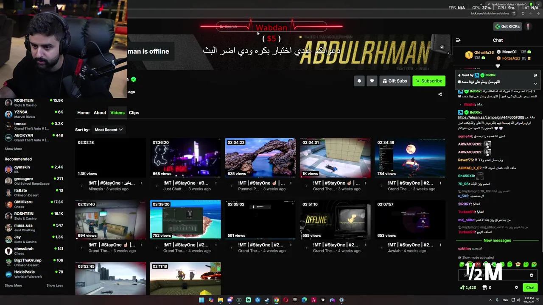The image size is (543, 305).
Task: Open GMHikaru Chess channel
Action: click(34, 204)
